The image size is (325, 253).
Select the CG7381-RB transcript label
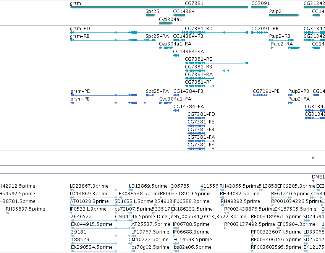click(x=198, y=67)
